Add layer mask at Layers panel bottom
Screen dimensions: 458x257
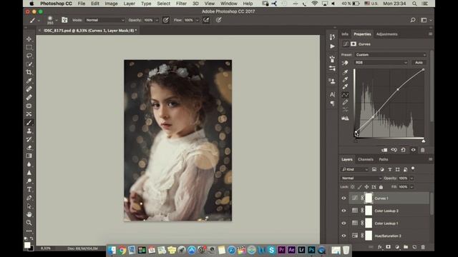point(388,247)
